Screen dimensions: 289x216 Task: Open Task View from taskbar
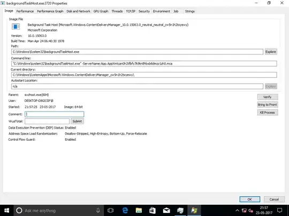click(x=111, y=211)
